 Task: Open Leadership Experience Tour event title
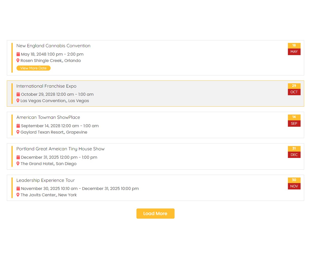tap(45, 180)
